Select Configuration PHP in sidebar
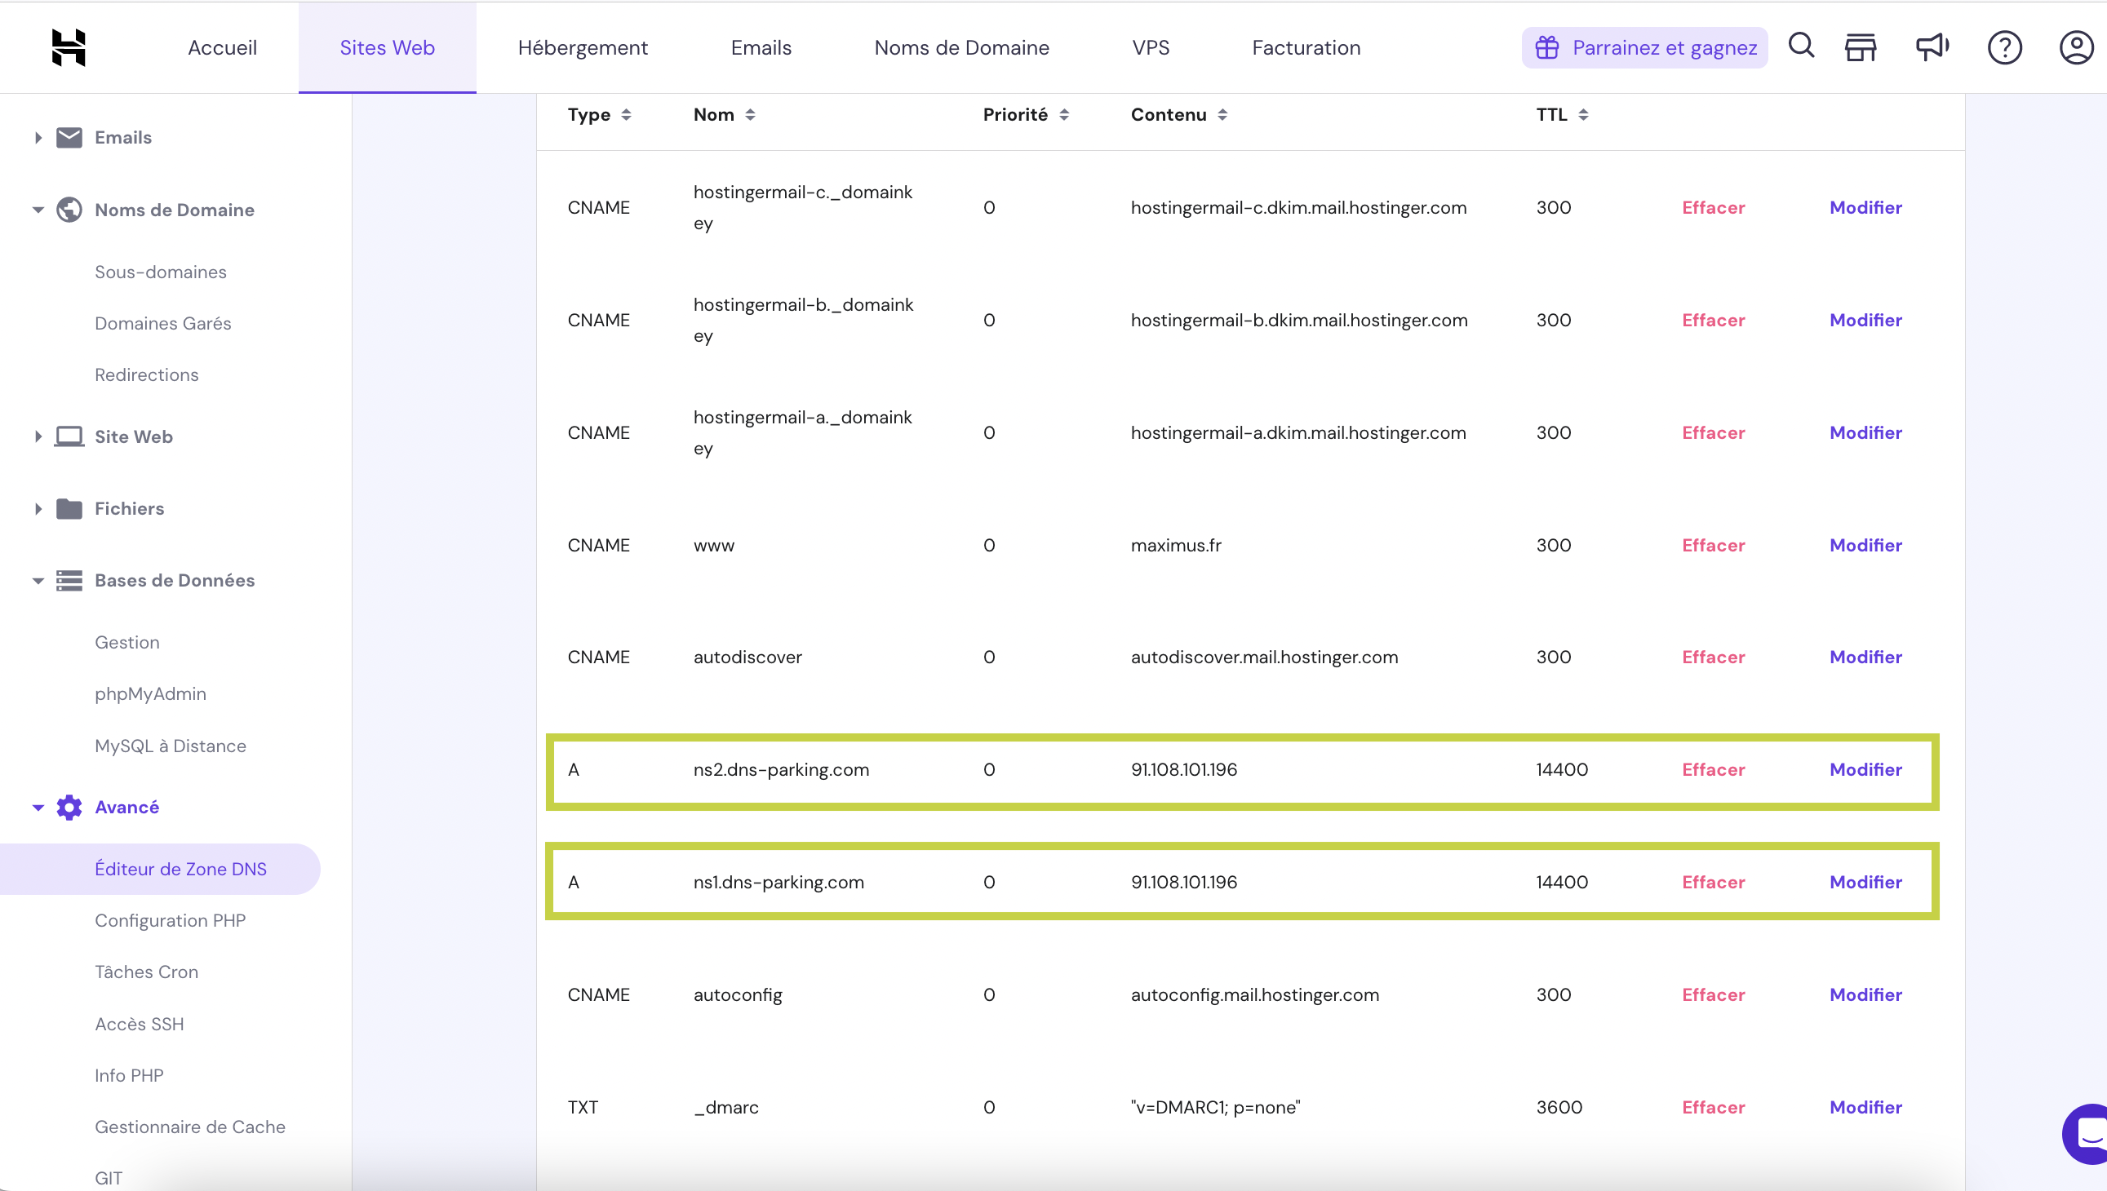Viewport: 2107px width, 1191px height. (171, 920)
